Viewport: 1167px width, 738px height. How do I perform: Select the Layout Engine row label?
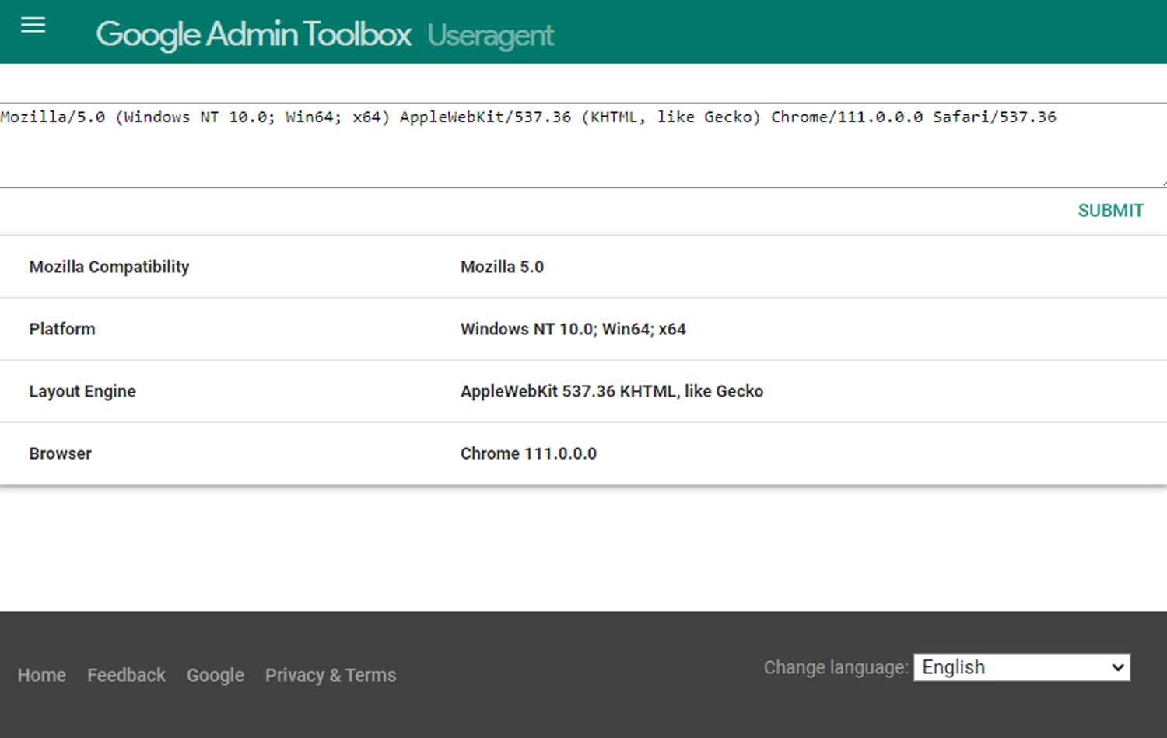click(82, 391)
